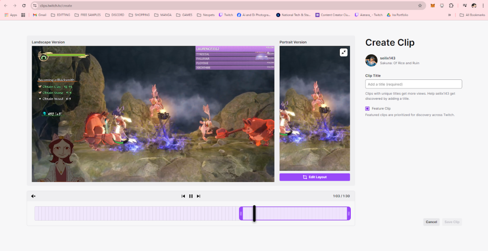Cancel the clip creation
The image size is (488, 251).
[431, 222]
